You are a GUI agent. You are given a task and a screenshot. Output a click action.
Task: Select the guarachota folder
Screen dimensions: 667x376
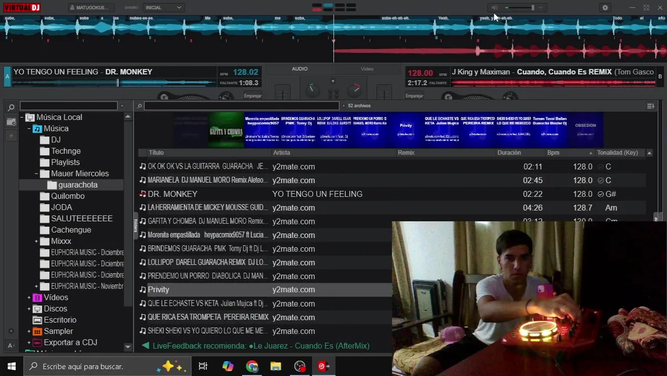78,185
